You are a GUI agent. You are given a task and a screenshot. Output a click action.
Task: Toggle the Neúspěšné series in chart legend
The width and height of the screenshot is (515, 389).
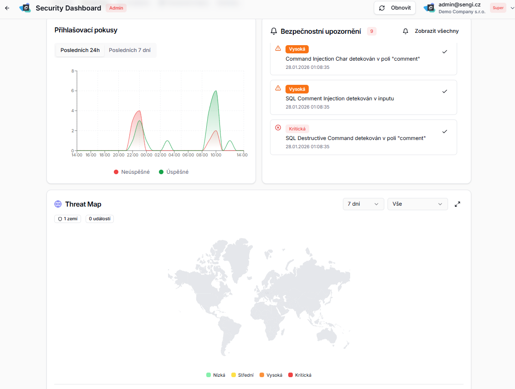coord(132,171)
